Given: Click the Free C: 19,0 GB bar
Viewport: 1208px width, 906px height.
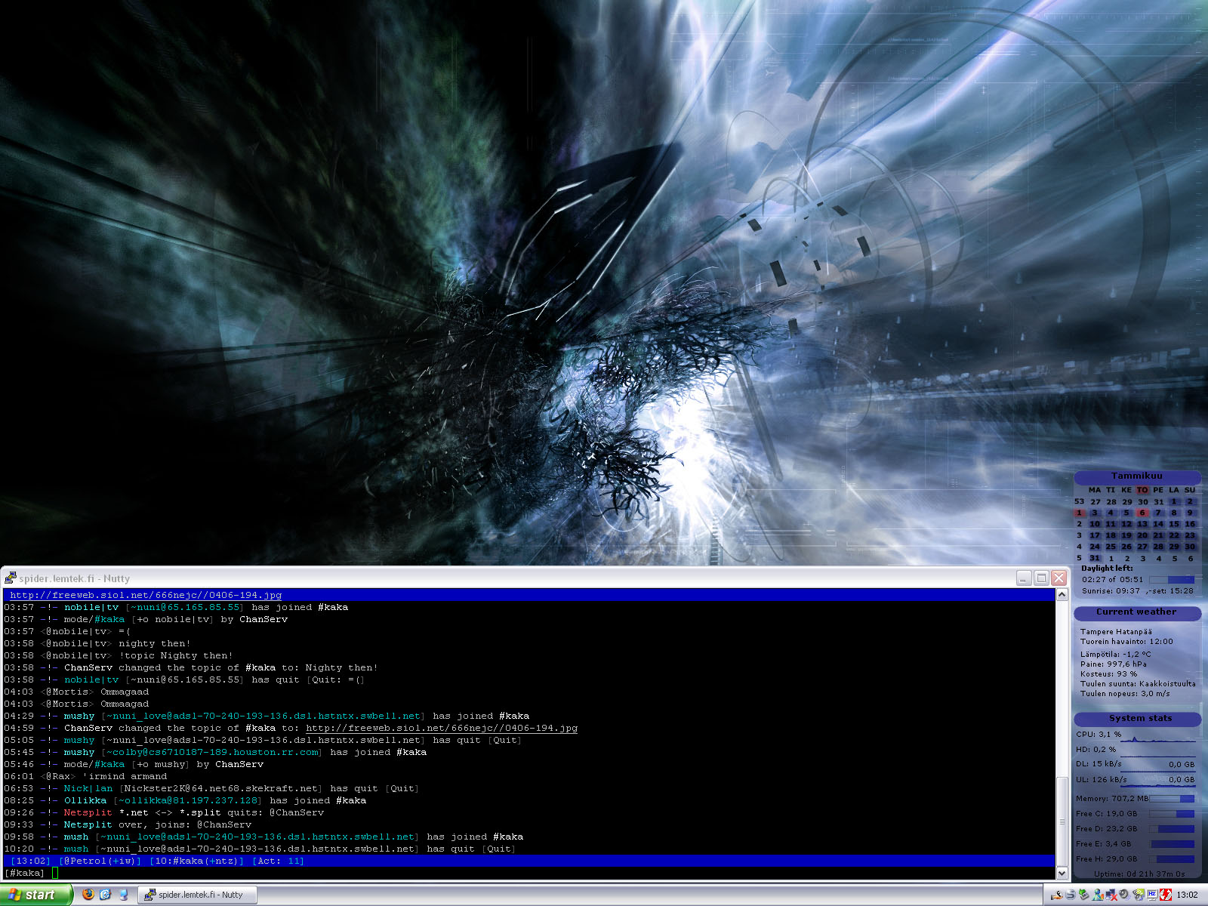Looking at the screenshot, I should tap(1172, 814).
